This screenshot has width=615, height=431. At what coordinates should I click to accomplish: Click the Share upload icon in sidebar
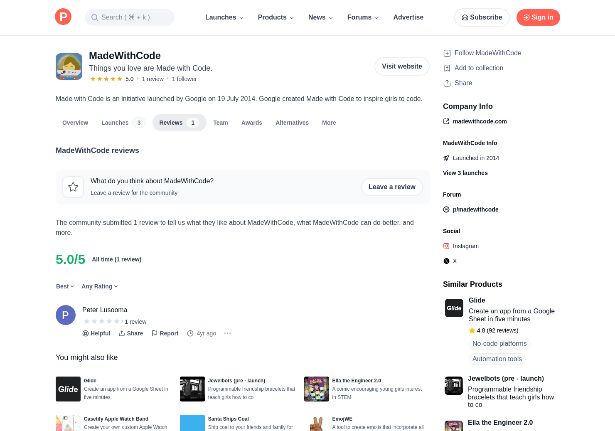(x=447, y=83)
